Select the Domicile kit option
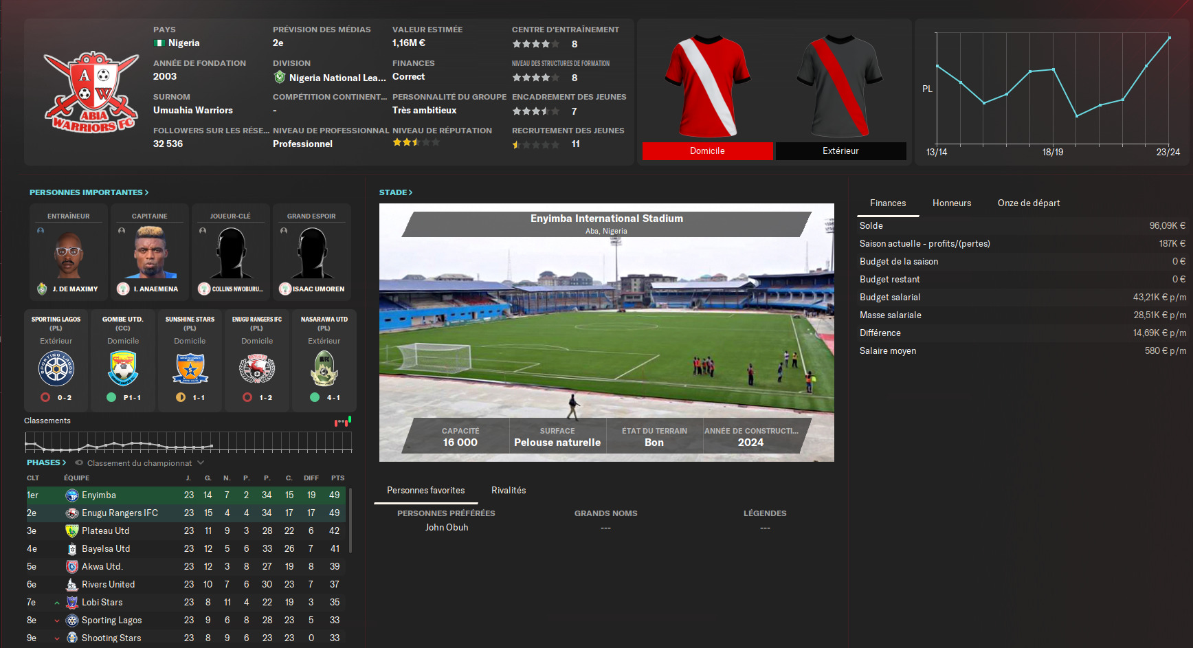The width and height of the screenshot is (1193, 648). click(x=708, y=151)
